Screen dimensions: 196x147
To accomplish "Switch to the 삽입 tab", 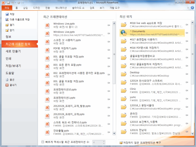I will click(x=25, y=8).
